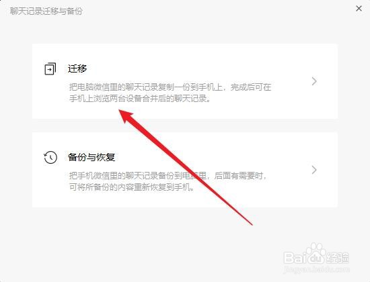Click the 可将所备份的内容重新恢复到手机 text line
Viewport: 370px width, 282px height.
coord(132,187)
